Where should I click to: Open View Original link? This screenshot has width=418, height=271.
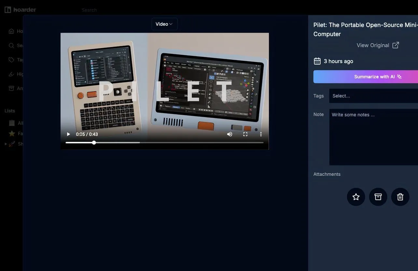pos(378,45)
